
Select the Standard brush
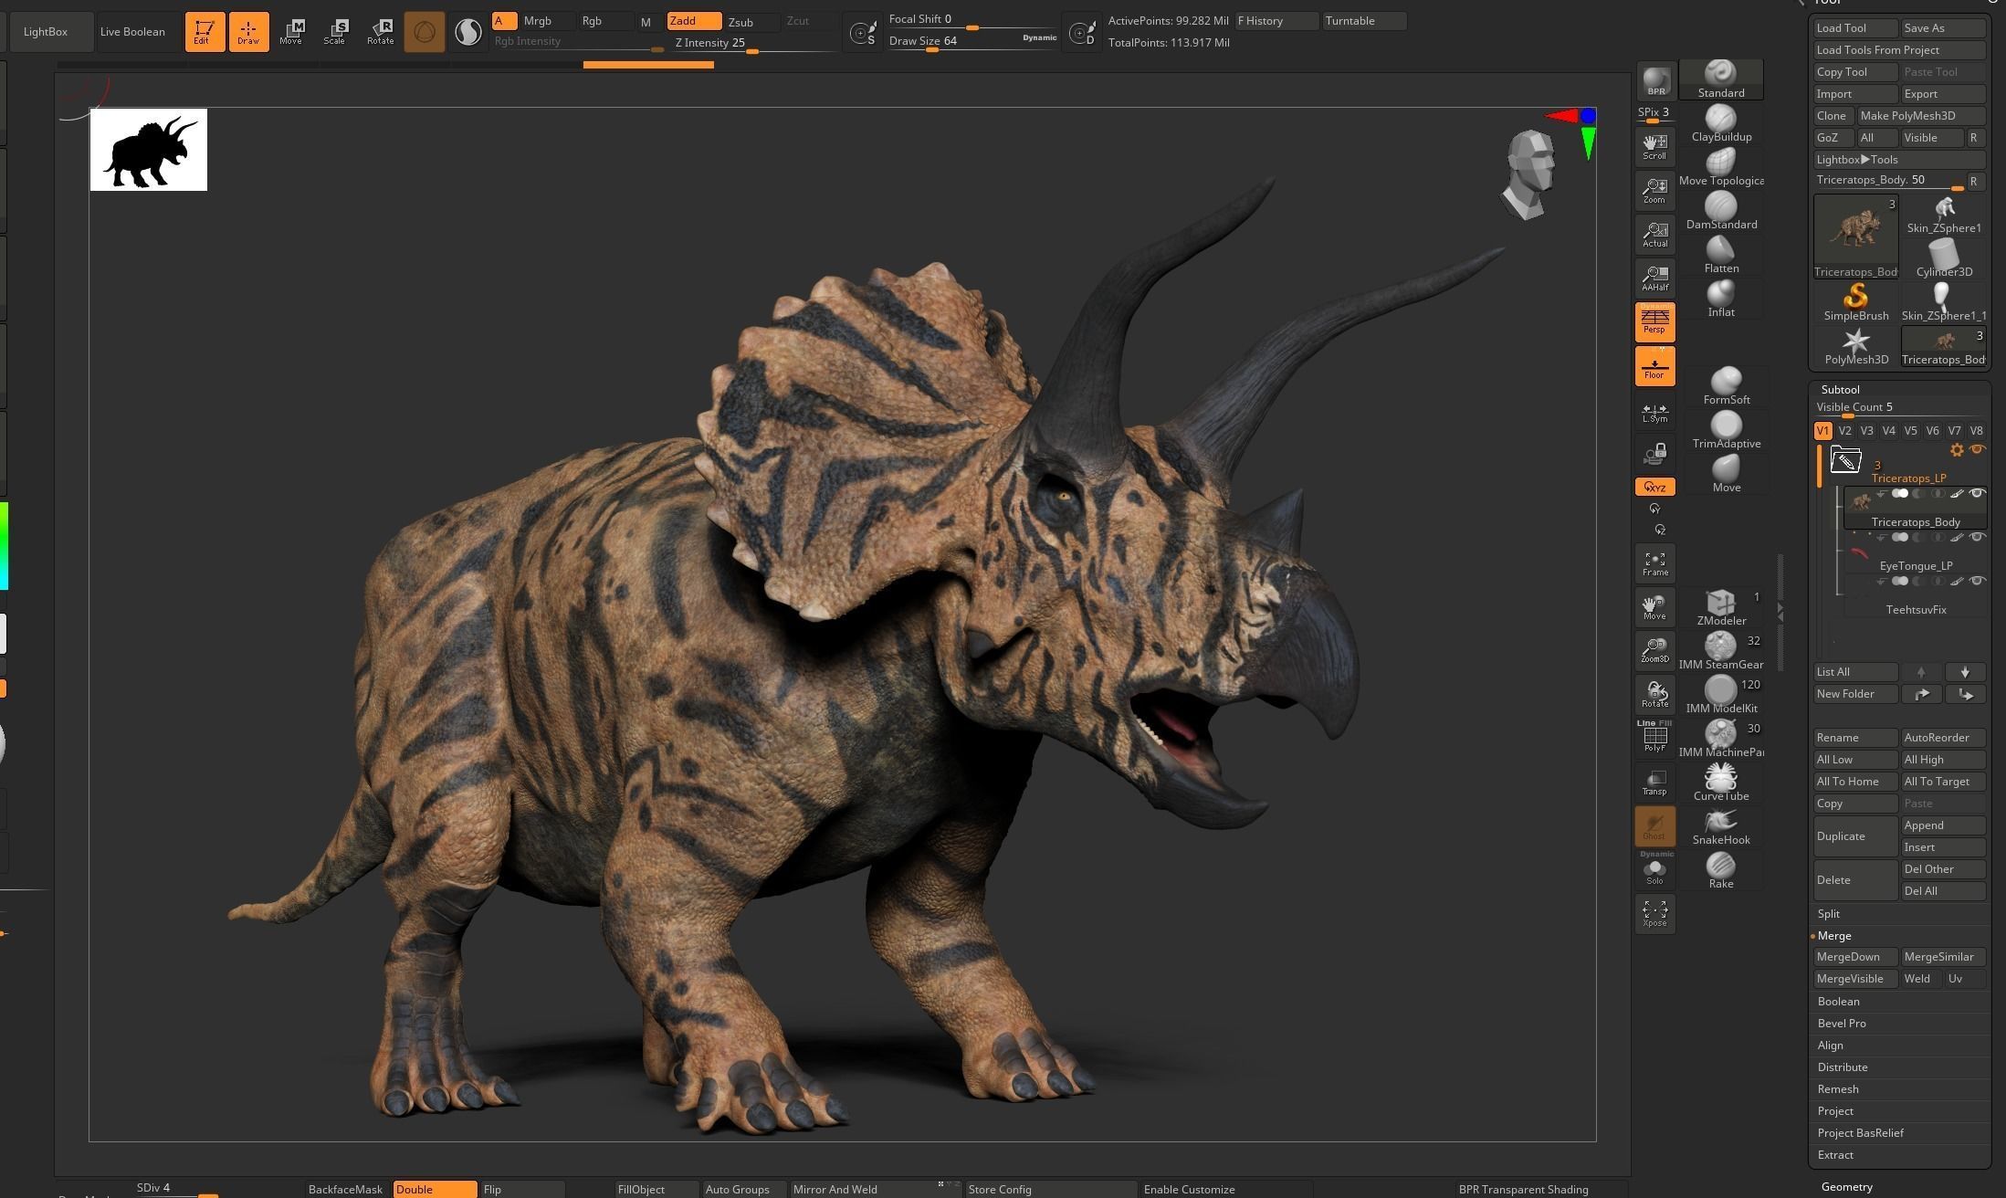click(x=1720, y=79)
